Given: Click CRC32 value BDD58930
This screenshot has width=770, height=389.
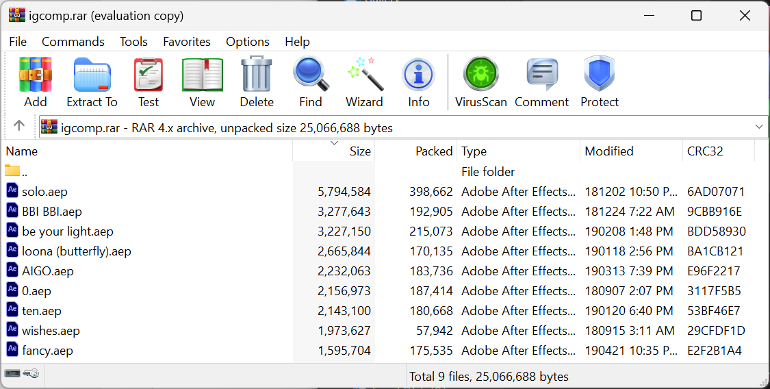Looking at the screenshot, I should click(x=716, y=231).
